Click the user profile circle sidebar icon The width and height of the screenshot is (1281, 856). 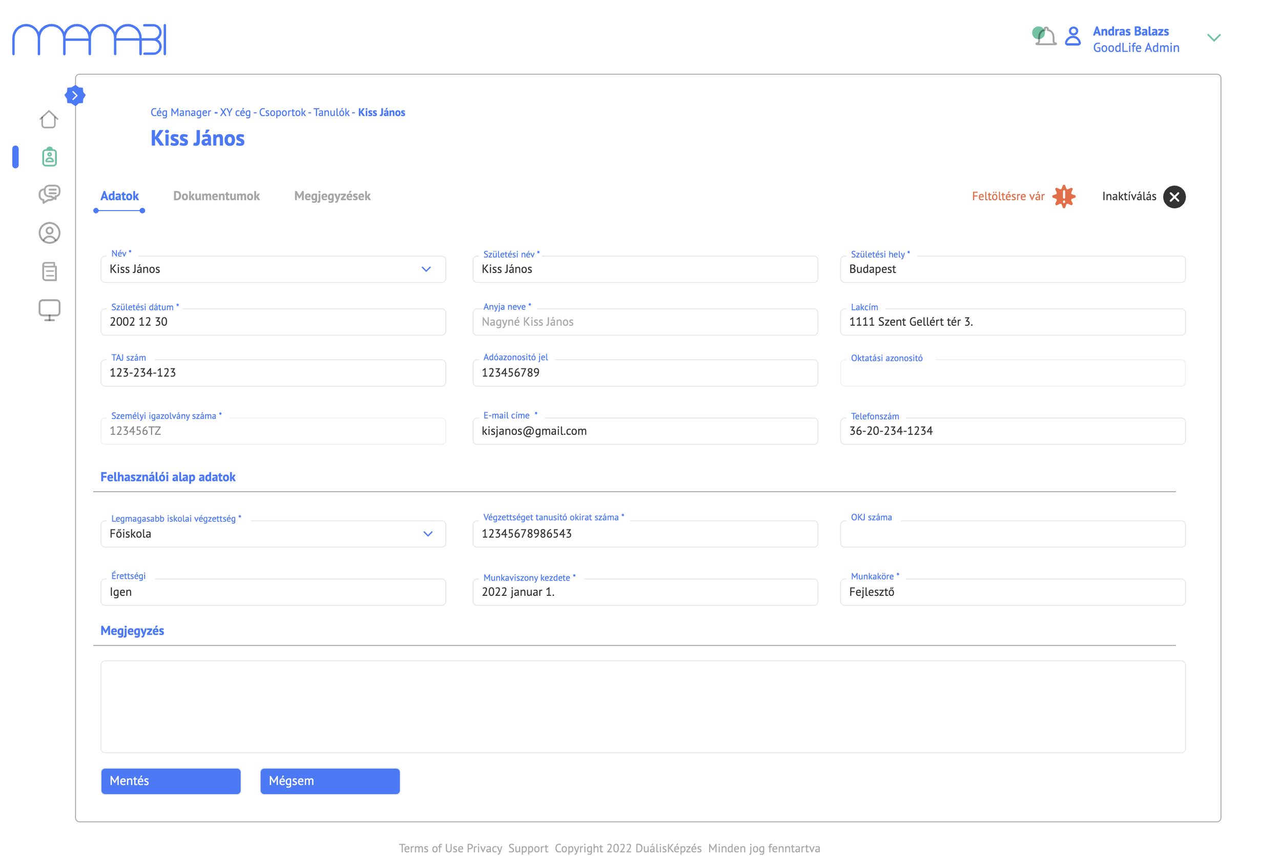pyautogui.click(x=49, y=233)
